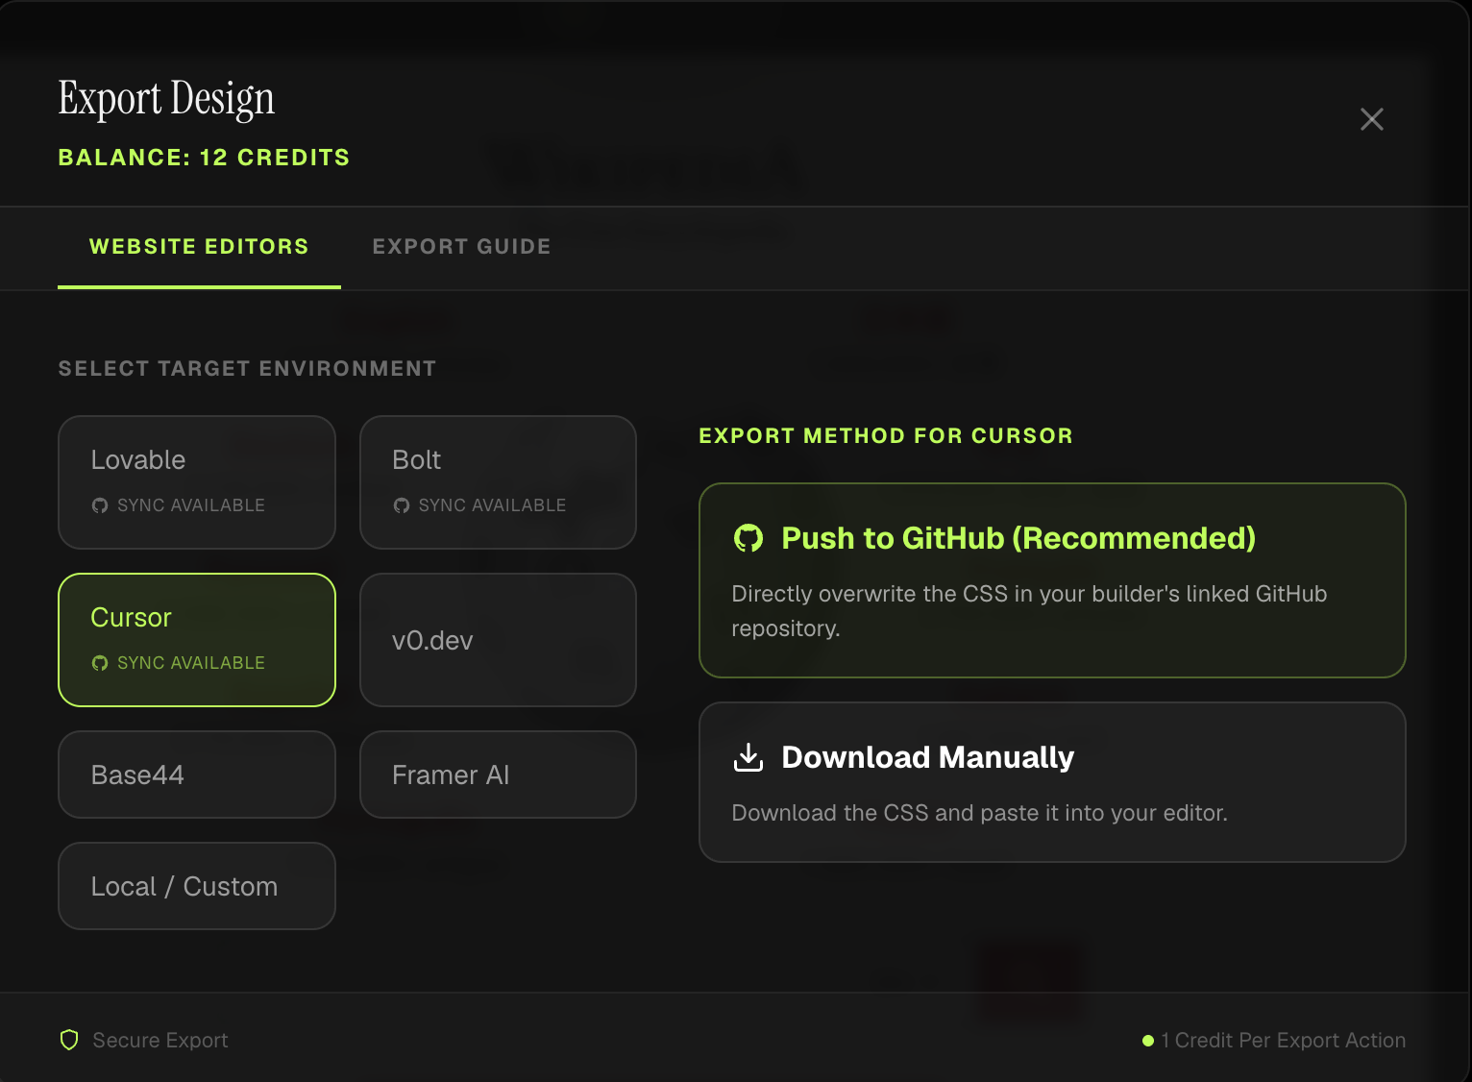Screen dimensions: 1472x1082
Task: Click Sync Available label under Lovable
Action: (x=191, y=505)
